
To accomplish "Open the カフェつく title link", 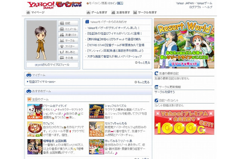I will pyautogui.click(x=49, y=124).
